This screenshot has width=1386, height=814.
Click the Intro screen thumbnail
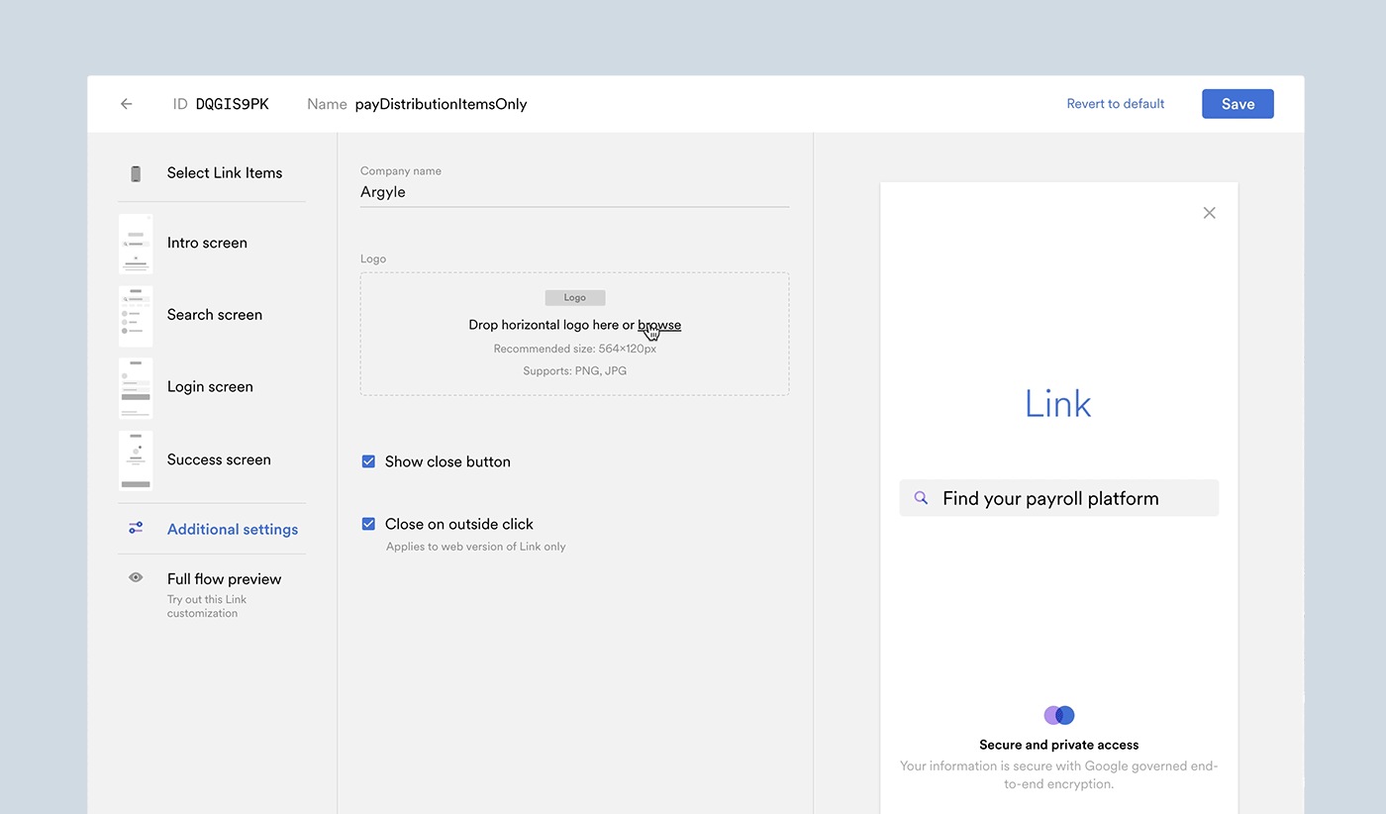point(136,244)
